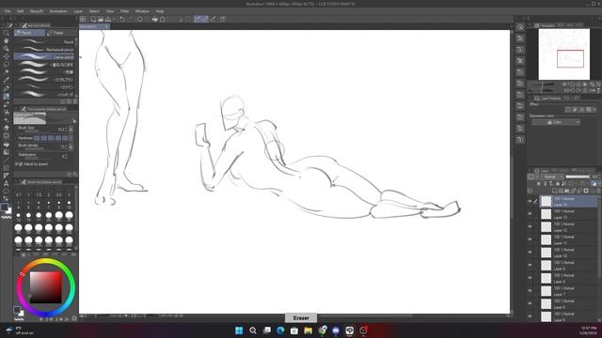Hide Layer 11 using its eye icon
The image size is (602, 338).
531,239
